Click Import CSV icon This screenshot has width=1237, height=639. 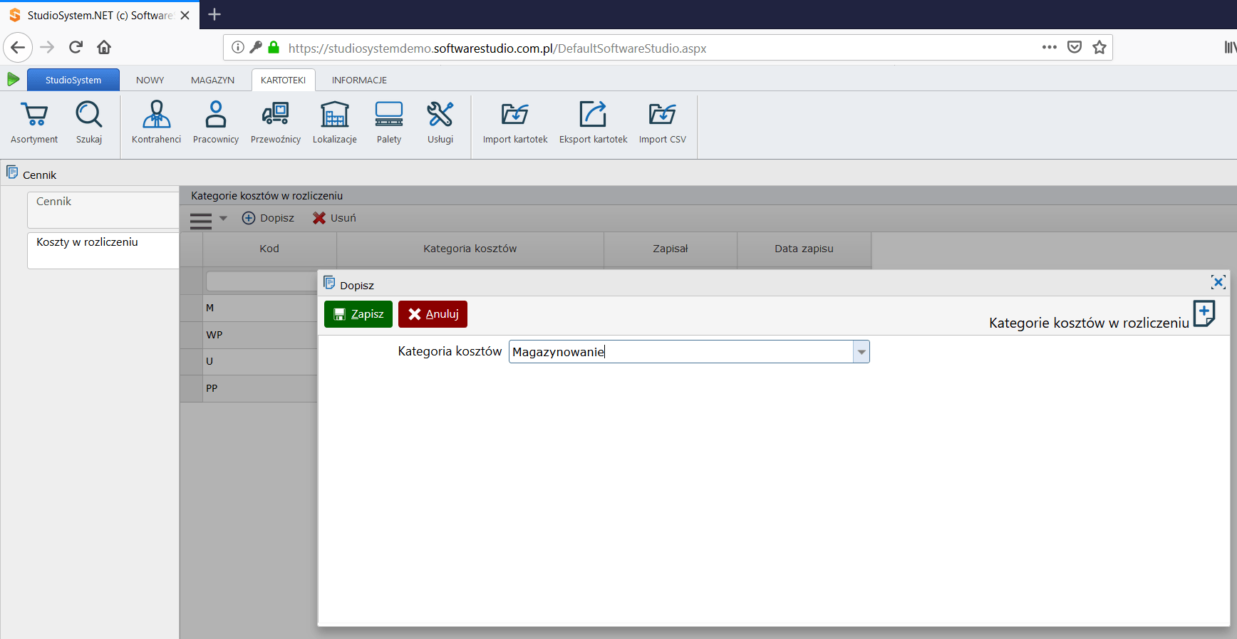[x=662, y=115]
